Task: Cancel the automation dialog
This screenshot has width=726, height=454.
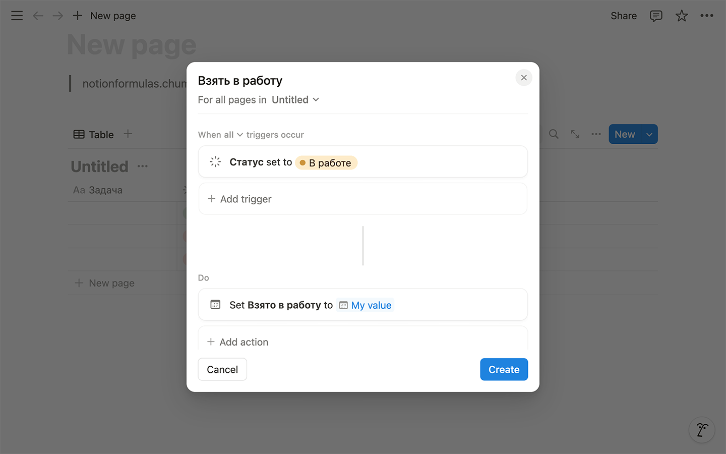Action: [222, 369]
